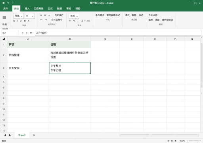Open the cell borders tool
The image size is (203, 143).
pyautogui.click(x=25, y=21)
